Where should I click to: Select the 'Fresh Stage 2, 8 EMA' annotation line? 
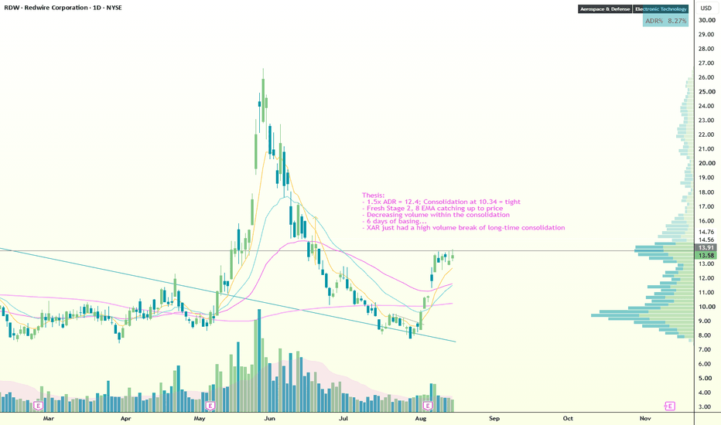tap(432, 208)
